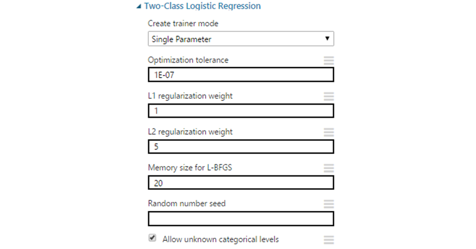Viewport: 476px width, 249px height.
Task: Click the Allow unknown categorical levels label
Action: click(x=221, y=239)
